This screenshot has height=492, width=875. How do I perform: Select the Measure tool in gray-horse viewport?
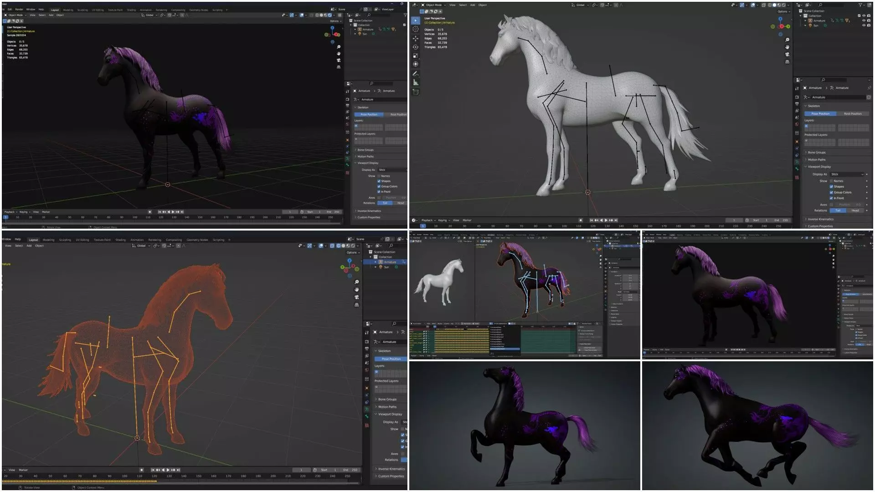tap(415, 82)
